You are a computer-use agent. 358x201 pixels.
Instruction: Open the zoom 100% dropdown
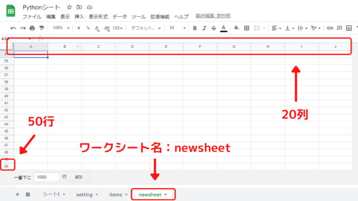[61, 28]
